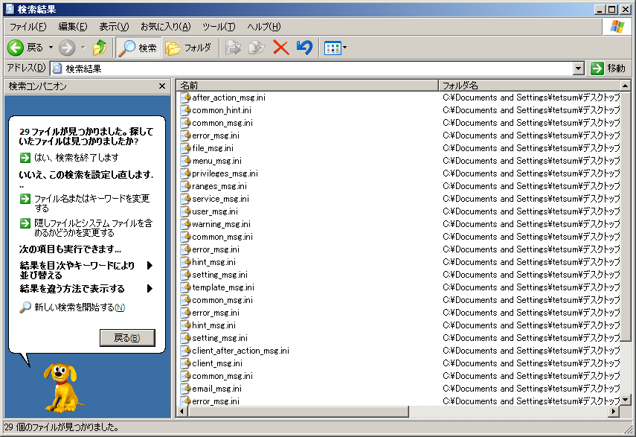Click はい、検索を終了します link
The width and height of the screenshot is (636, 437).
click(x=76, y=158)
